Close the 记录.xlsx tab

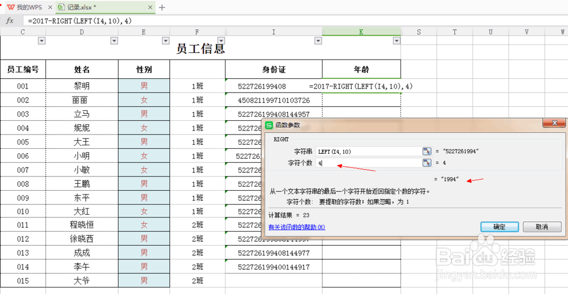coord(151,7)
